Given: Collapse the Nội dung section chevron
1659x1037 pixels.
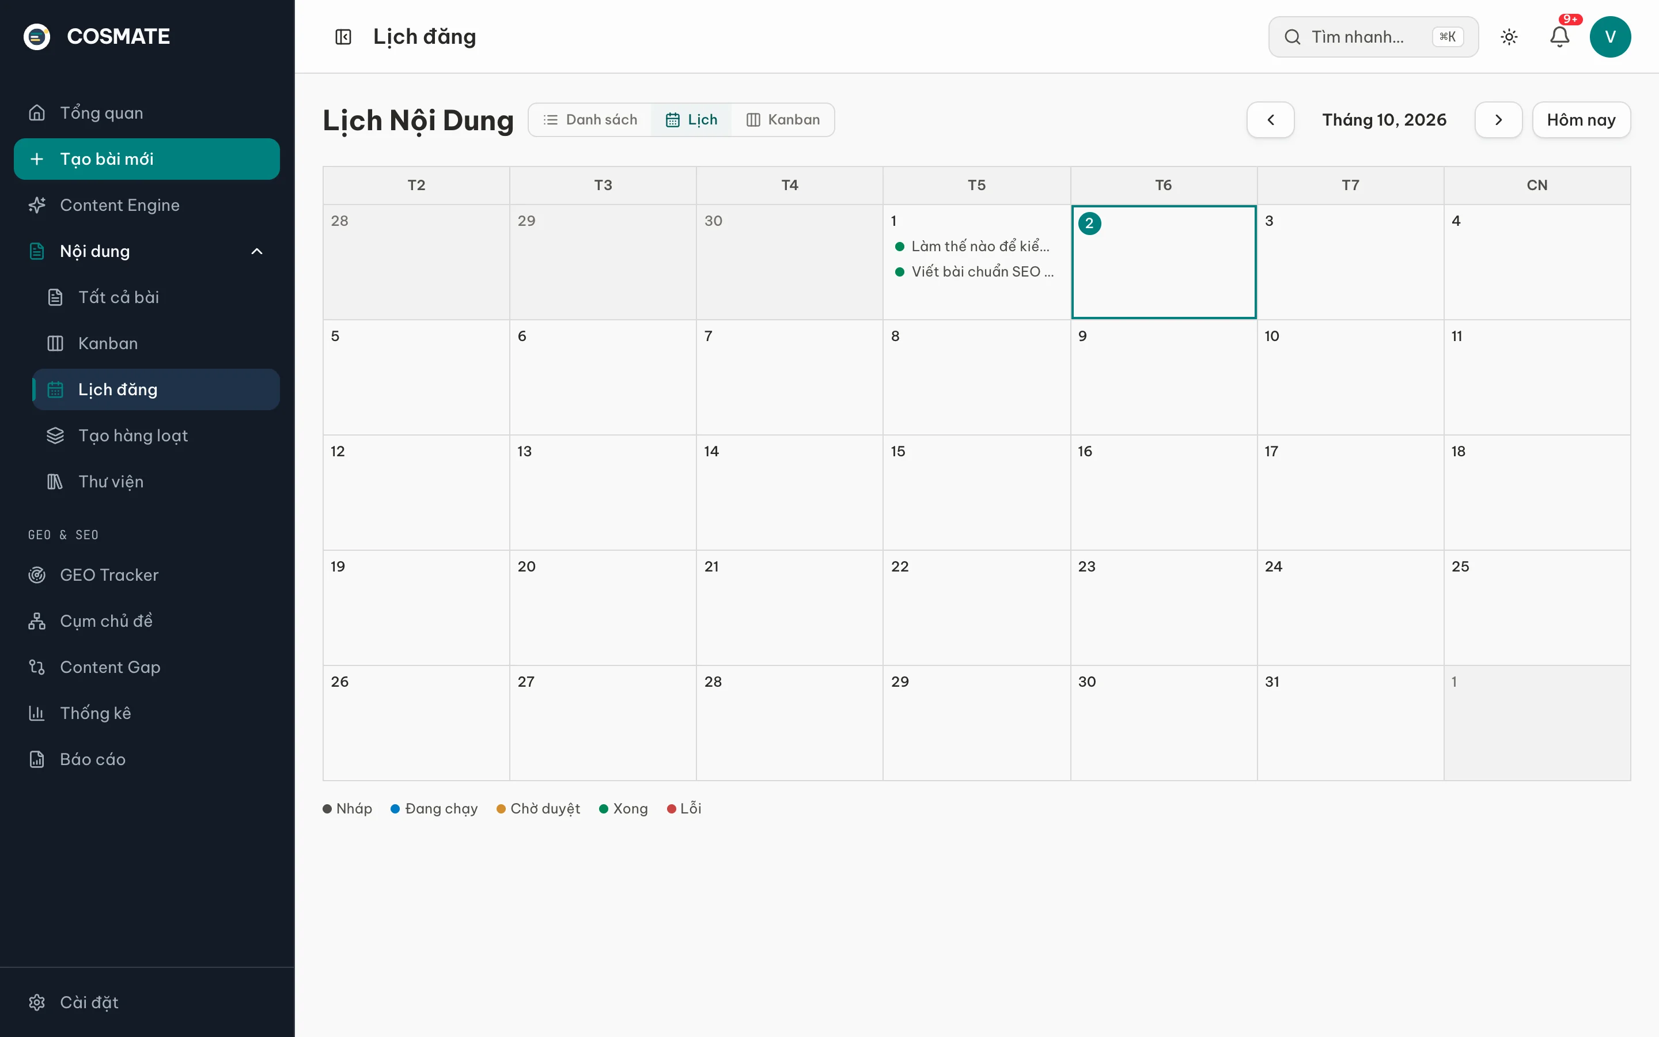Looking at the screenshot, I should 256,251.
